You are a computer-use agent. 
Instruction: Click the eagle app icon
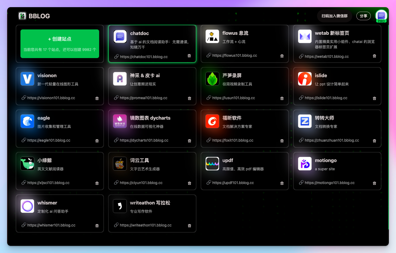click(x=27, y=121)
